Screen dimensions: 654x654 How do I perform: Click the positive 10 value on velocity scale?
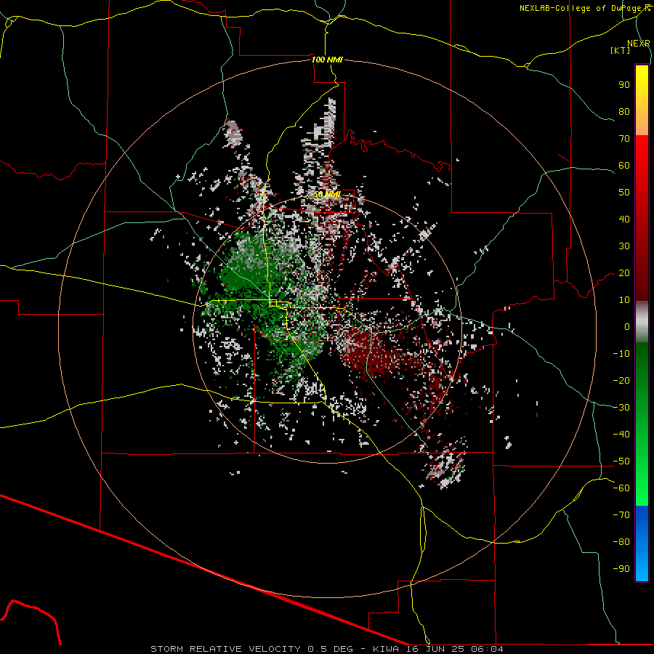[x=624, y=300]
